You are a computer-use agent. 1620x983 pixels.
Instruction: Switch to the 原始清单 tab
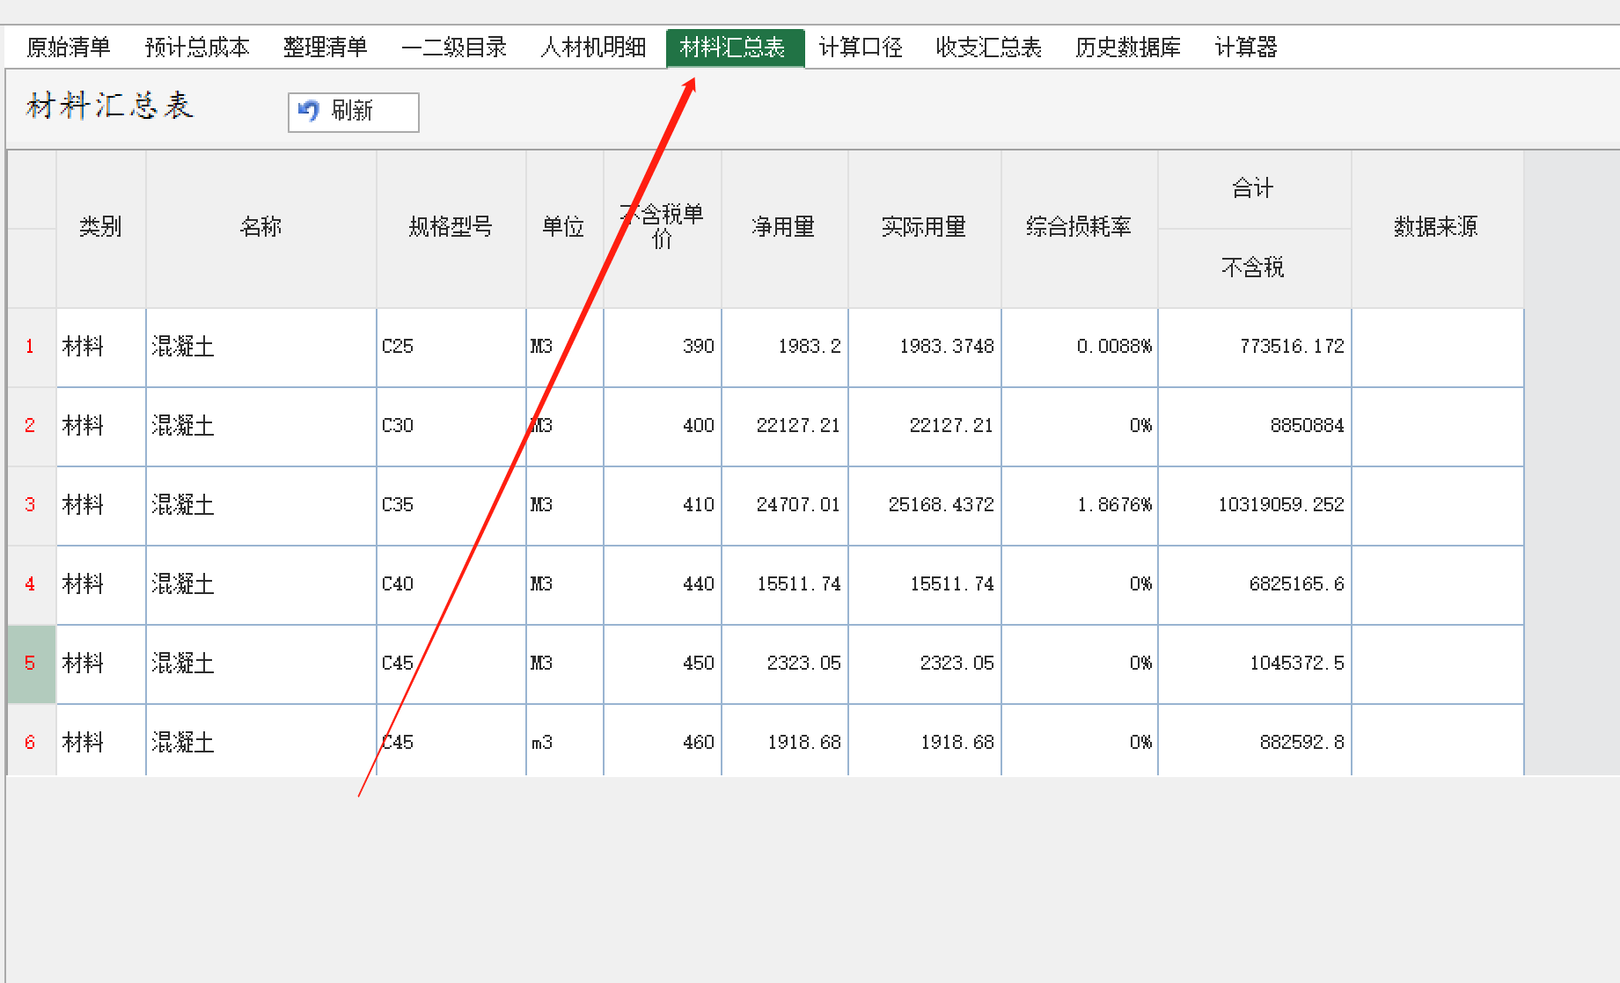69,48
